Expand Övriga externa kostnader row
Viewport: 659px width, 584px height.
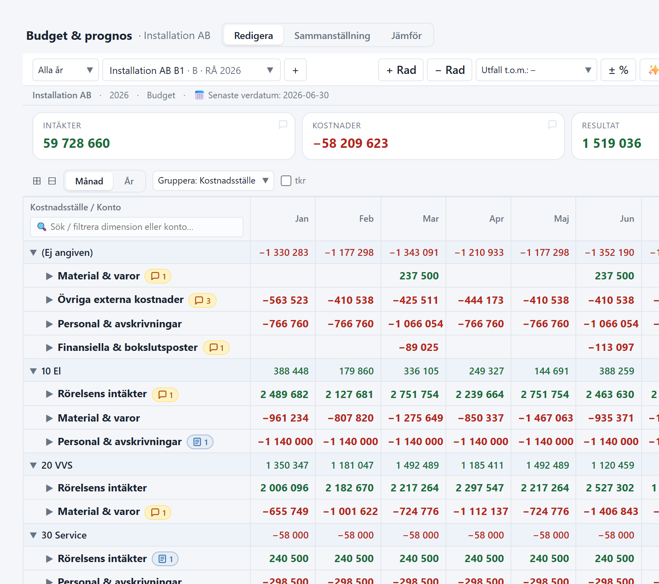49,300
